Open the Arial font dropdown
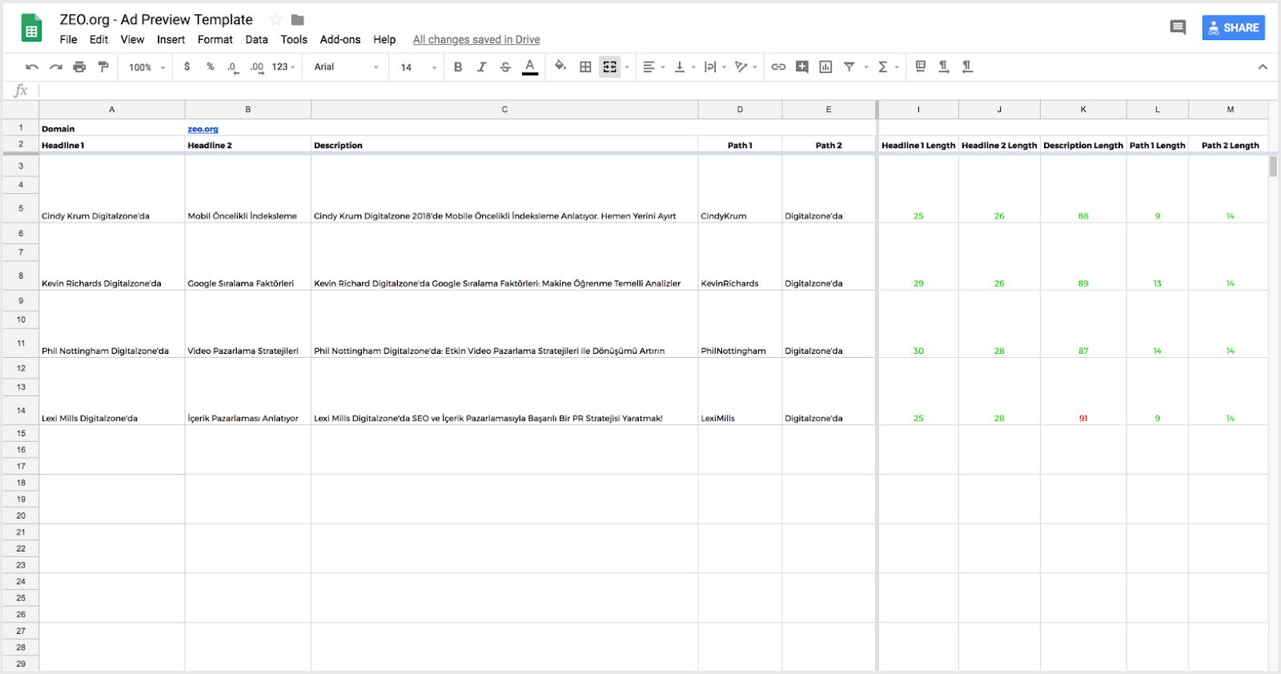 [346, 67]
